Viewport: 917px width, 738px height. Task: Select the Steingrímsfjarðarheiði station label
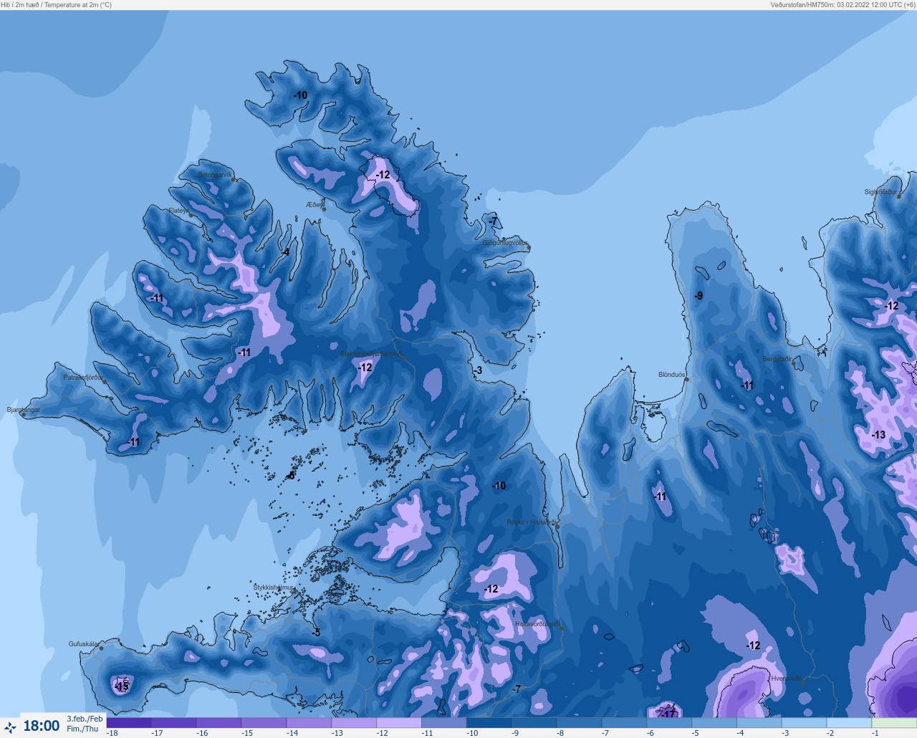pyautogui.click(x=371, y=354)
